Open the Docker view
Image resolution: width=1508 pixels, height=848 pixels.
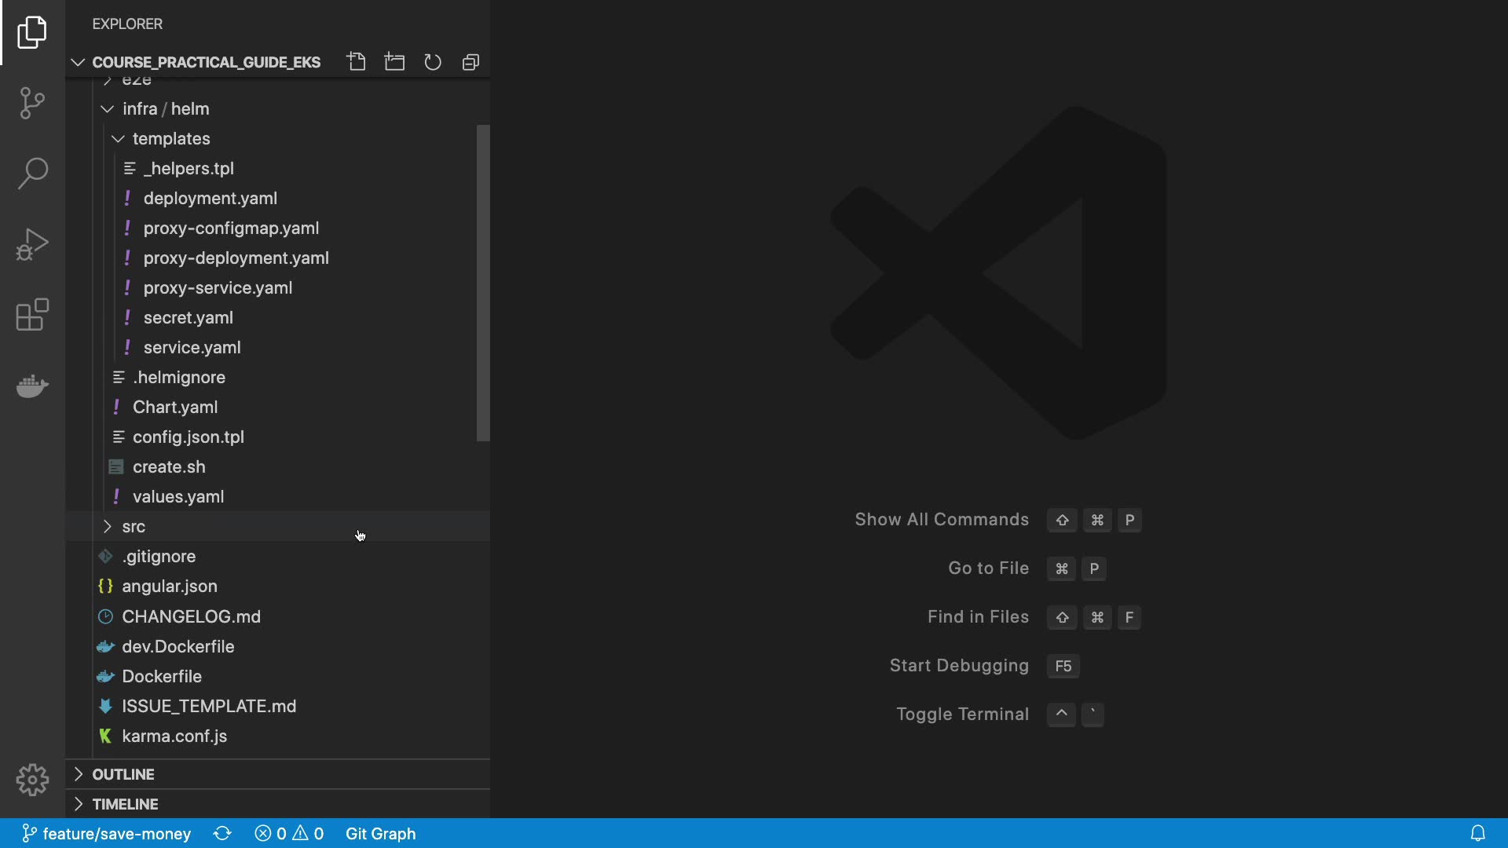[32, 386]
